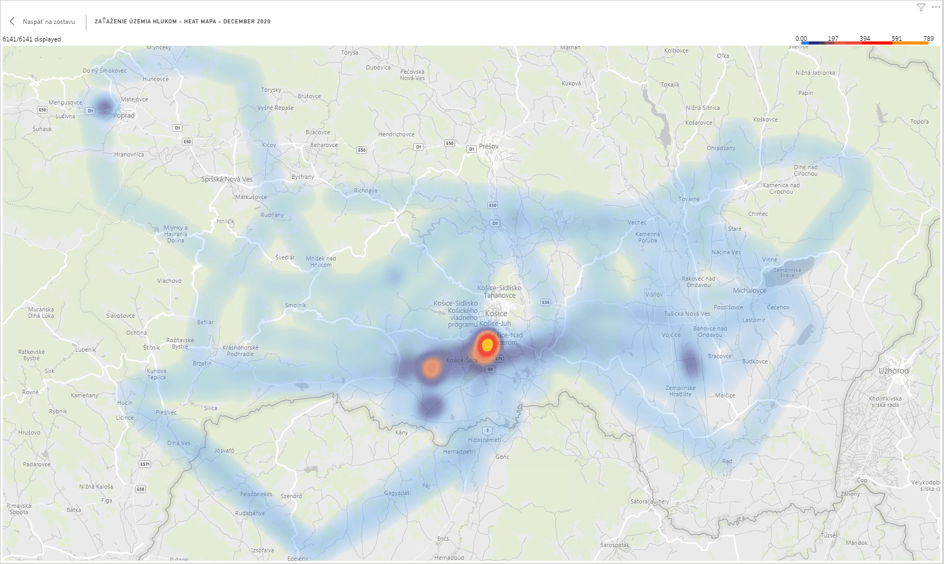Click the Prešov city label
The image size is (944, 564).
488,146
